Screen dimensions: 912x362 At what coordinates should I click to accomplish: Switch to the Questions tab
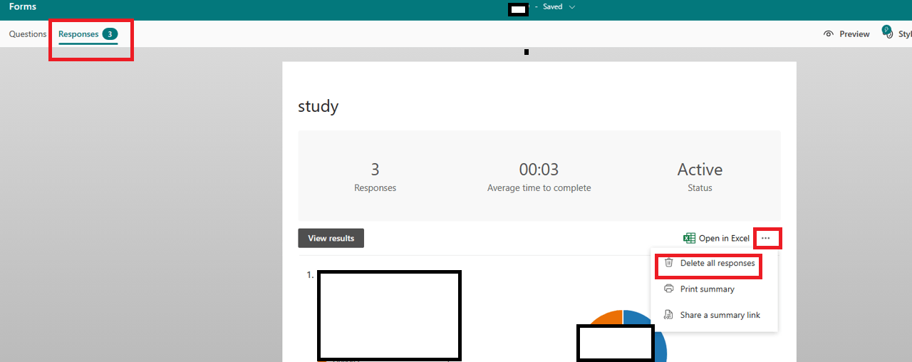tap(28, 34)
